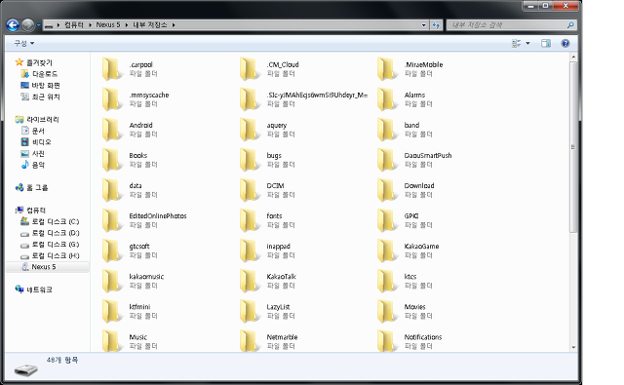Open 최근 위치 in the sidebar
The height and width of the screenshot is (385, 624).
click(x=46, y=96)
